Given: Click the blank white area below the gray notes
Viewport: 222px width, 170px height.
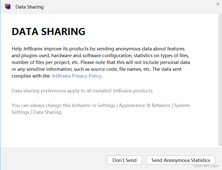Looking at the screenshot, I should [109, 131].
